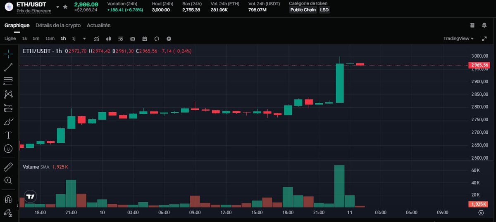The height and width of the screenshot is (222, 496).
Task: Open the Fibonacci retracement tools
Action: click(8, 80)
